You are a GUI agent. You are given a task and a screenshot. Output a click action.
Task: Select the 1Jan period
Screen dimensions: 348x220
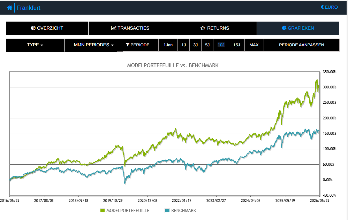[168, 45]
